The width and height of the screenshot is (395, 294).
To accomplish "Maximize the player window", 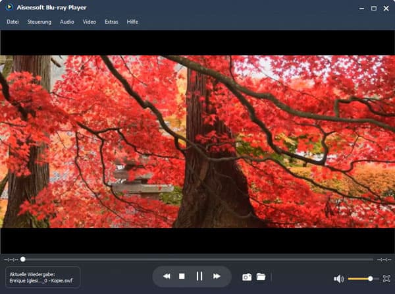I will pyautogui.click(x=374, y=8).
